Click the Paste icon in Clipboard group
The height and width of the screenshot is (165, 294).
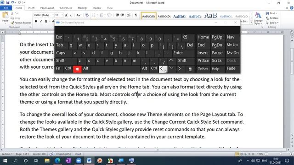[5, 15]
